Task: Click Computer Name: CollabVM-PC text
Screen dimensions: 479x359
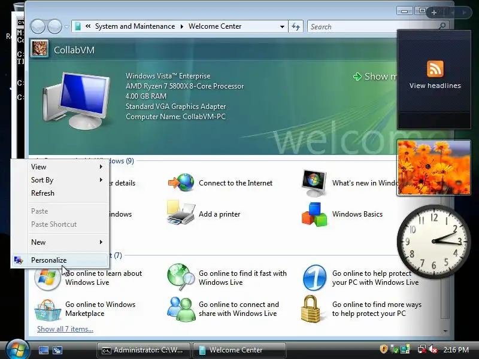Action: [x=175, y=117]
